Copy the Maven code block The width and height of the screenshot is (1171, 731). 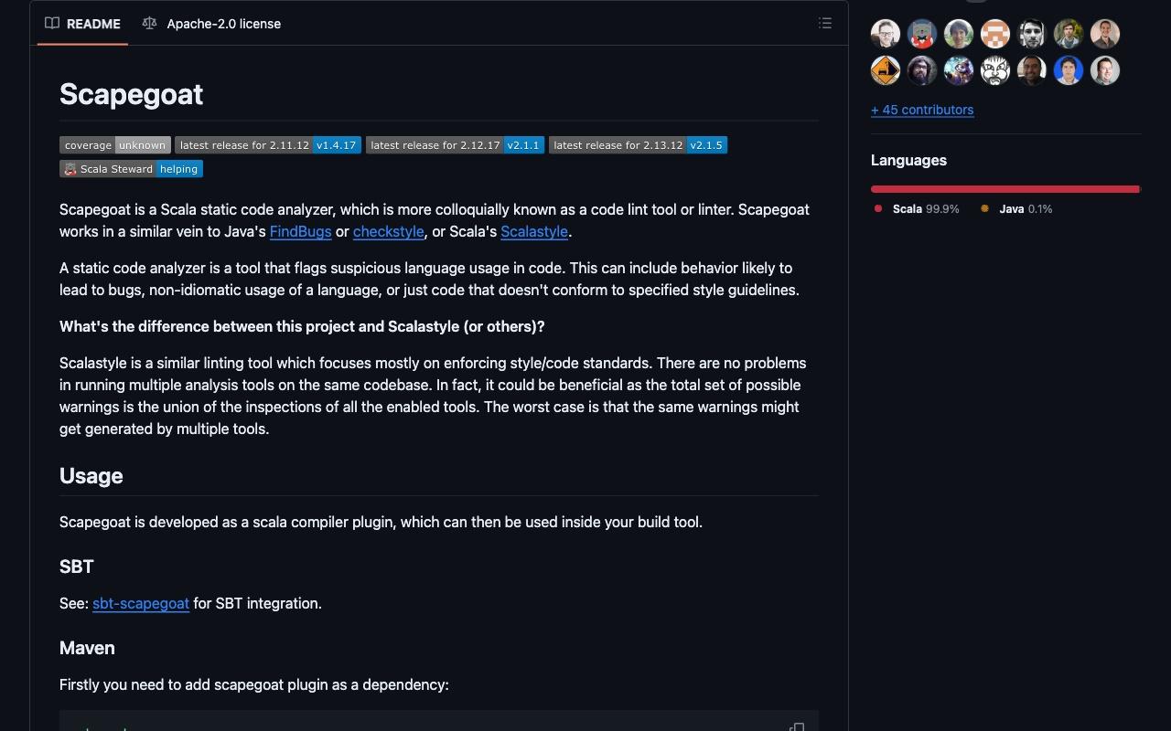tap(797, 726)
